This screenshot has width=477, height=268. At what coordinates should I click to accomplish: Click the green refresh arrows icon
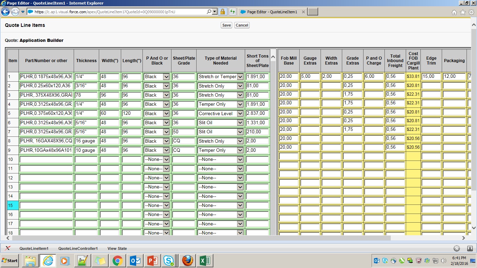point(232,12)
